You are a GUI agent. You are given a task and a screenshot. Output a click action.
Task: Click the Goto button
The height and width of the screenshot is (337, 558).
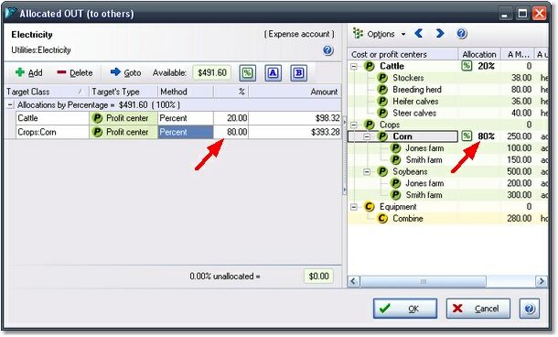125,72
